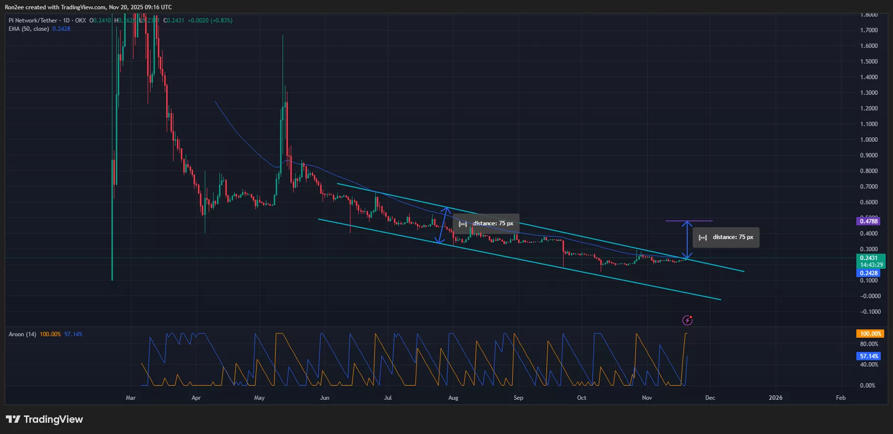
Task: Click the green 0.2431 current price label
Action: pos(869,258)
